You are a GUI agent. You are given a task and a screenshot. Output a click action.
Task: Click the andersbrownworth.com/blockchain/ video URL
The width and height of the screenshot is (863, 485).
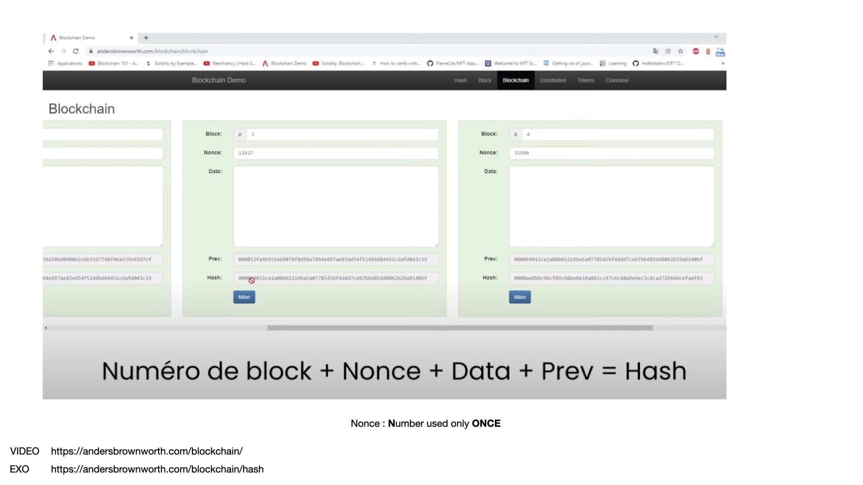click(x=147, y=451)
